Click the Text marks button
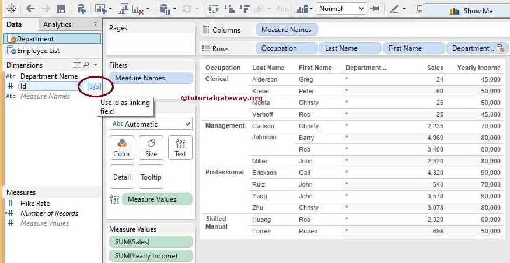510x263 pixels. (x=180, y=148)
